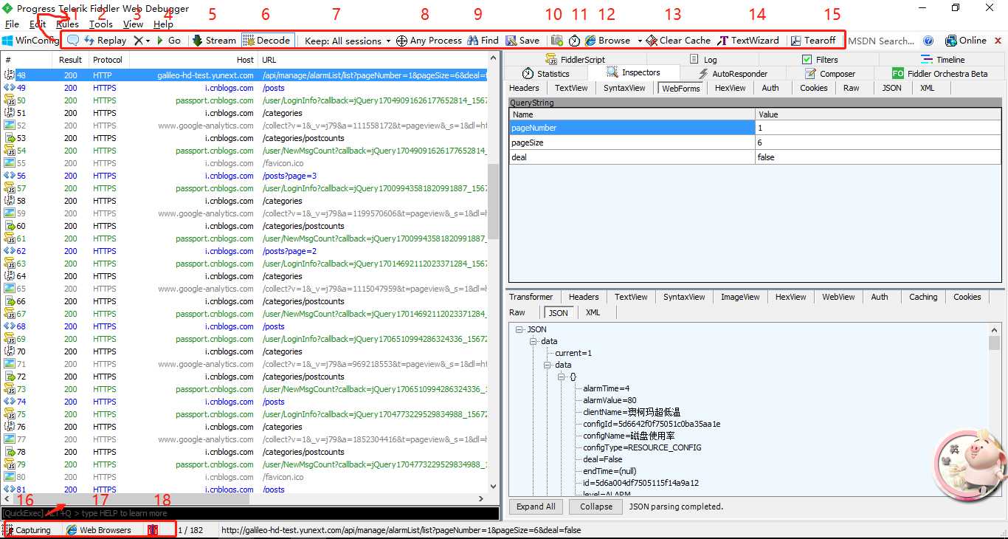The image size is (1008, 539).
Task: Open the Rules menu
Action: coord(67,24)
